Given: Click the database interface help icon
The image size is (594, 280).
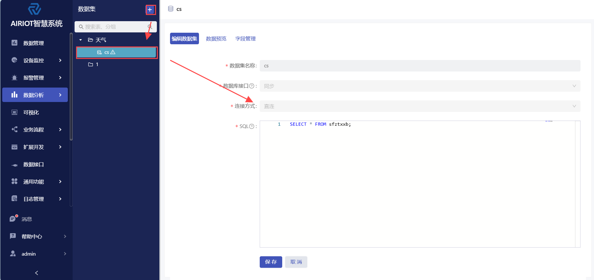Looking at the screenshot, I should click(x=252, y=86).
